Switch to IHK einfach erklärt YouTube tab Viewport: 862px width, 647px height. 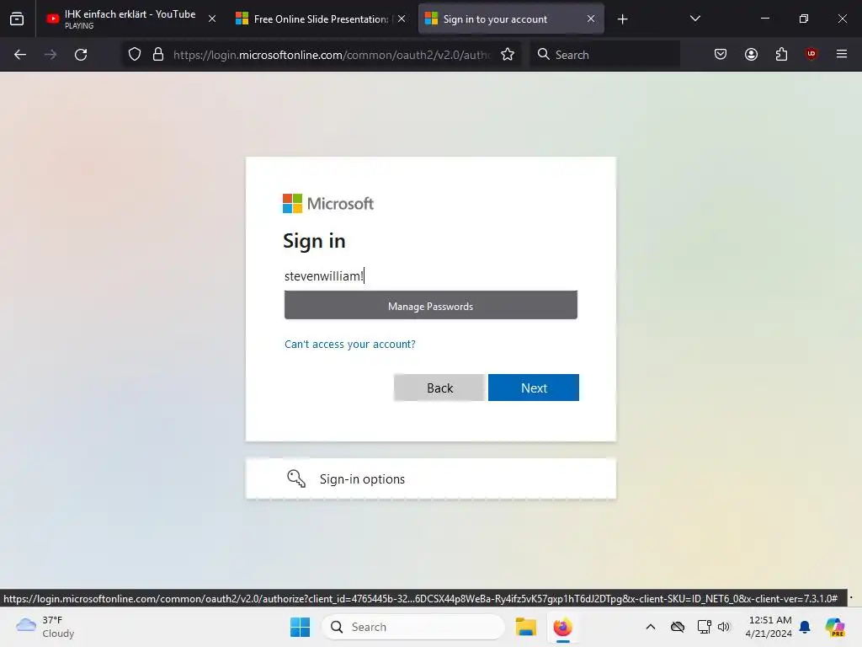[x=130, y=19]
